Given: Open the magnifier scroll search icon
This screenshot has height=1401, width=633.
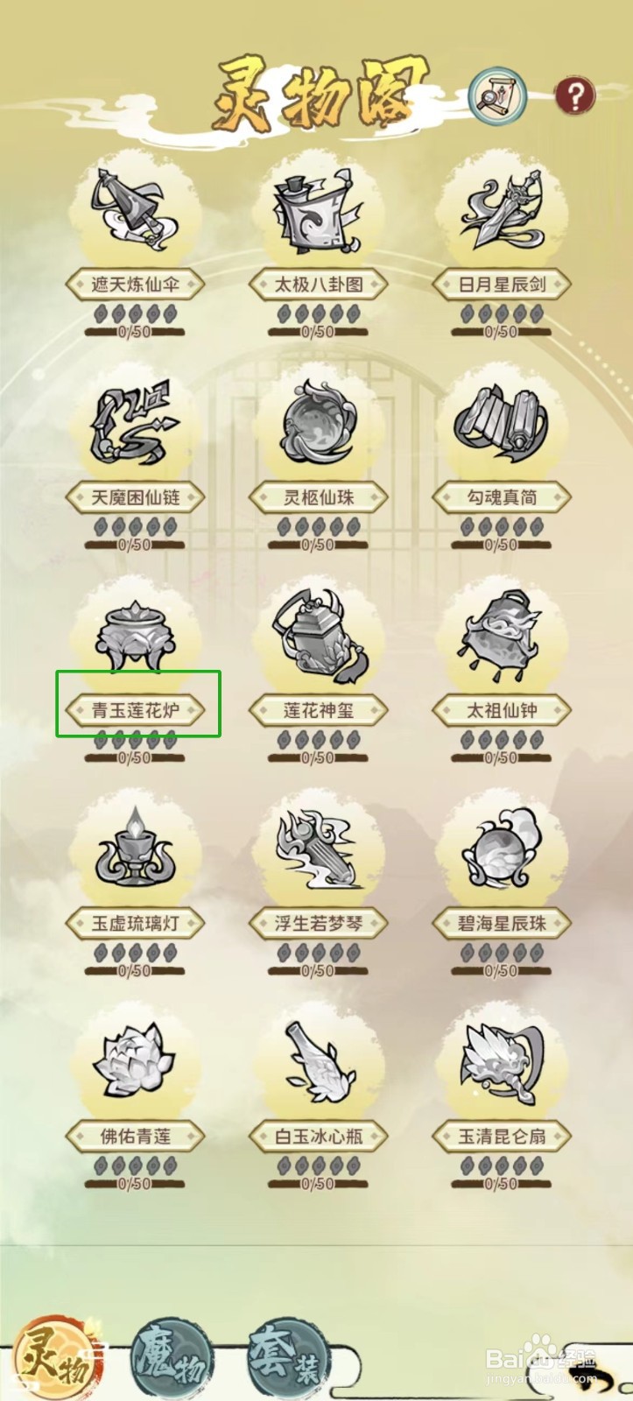Looking at the screenshot, I should (497, 95).
